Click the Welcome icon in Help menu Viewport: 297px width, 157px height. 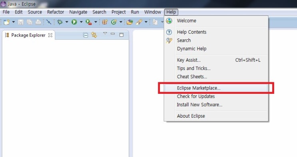[169, 21]
